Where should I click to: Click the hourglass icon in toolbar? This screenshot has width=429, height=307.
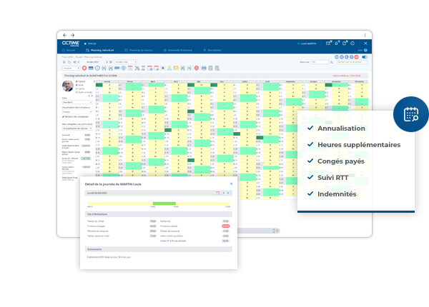143,68
